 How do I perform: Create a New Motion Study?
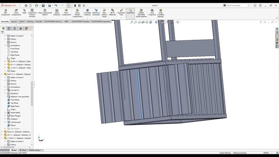(105, 13)
